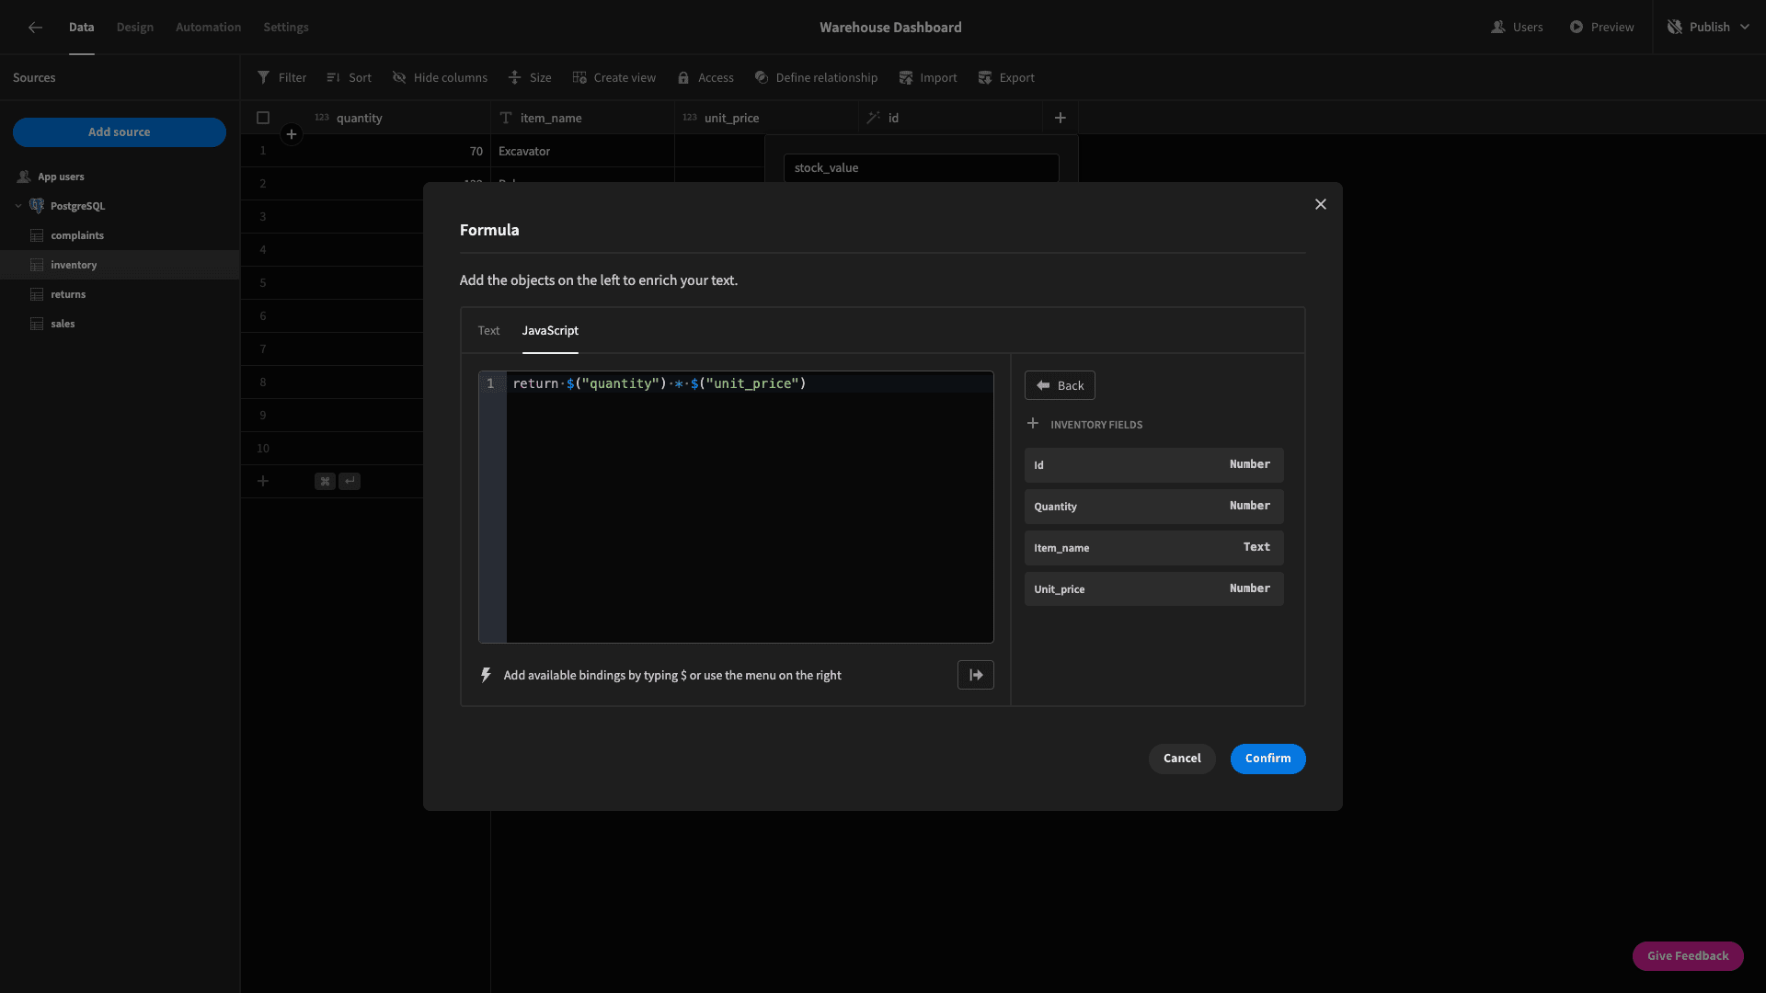Image resolution: width=1766 pixels, height=993 pixels.
Task: Click the Confirm button
Action: [1267, 759]
